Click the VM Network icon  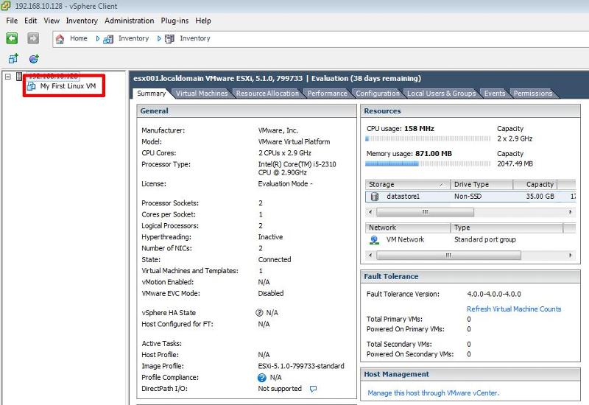click(374, 240)
